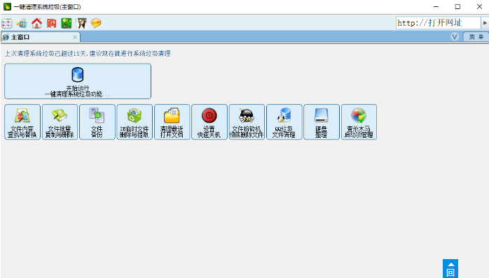This screenshot has height=278, width=489.
Task: Open the disk defragment tool
Action: tap(322, 122)
